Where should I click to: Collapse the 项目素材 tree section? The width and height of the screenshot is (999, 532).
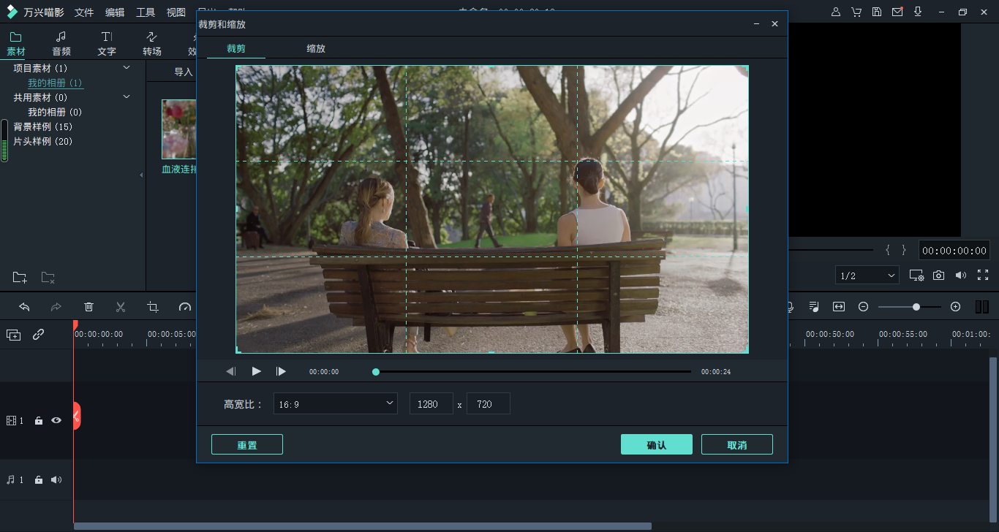pyautogui.click(x=127, y=68)
